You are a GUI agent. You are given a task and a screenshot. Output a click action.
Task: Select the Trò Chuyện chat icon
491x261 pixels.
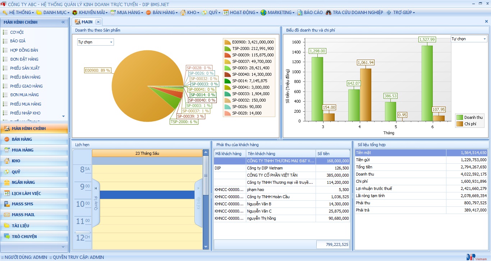click(x=6, y=237)
